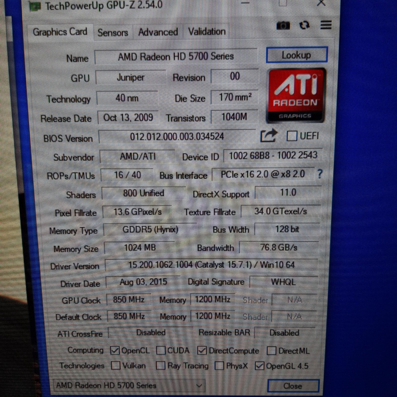Click the Bus Width value 128 bit

[287, 229]
